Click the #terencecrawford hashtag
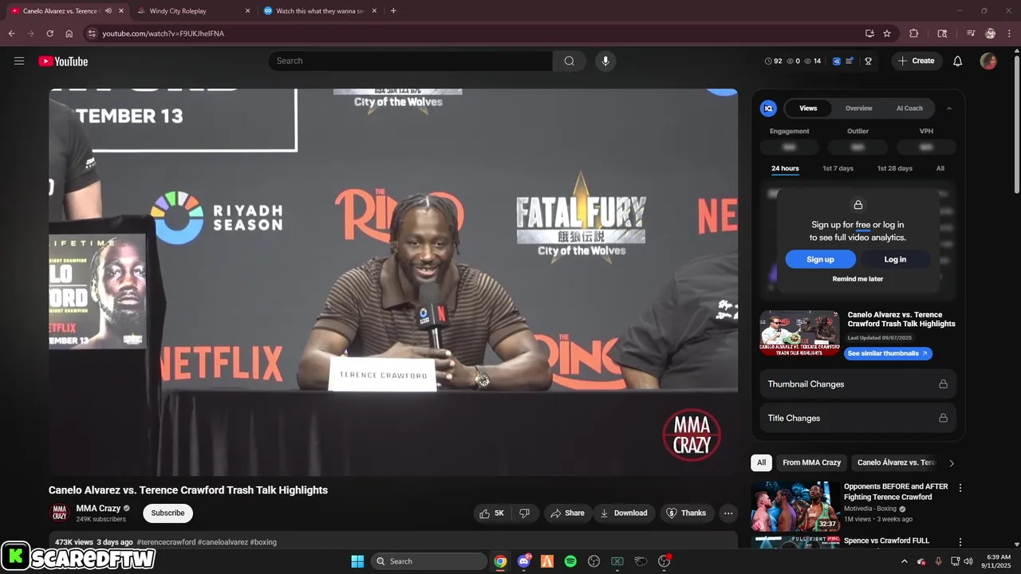This screenshot has height=574, width=1021. 166,542
